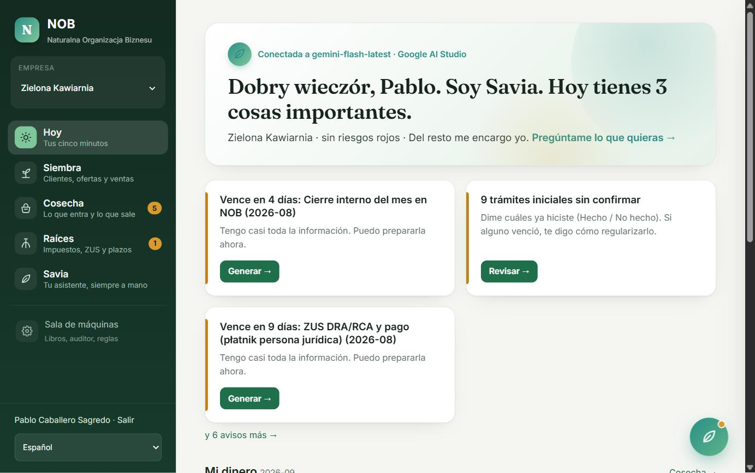Click Generar for the ZUS DRA/RCA card

[249, 398]
